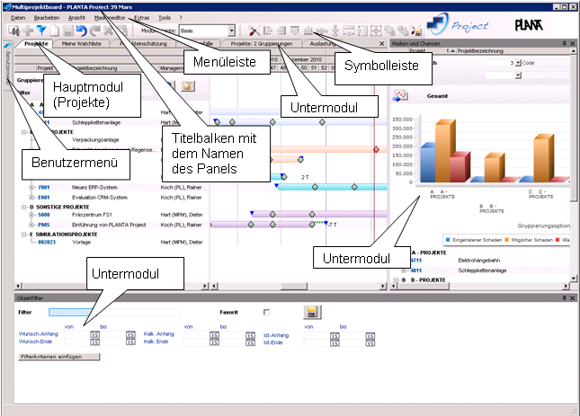Click the save diskette toolbar icon

[68, 31]
